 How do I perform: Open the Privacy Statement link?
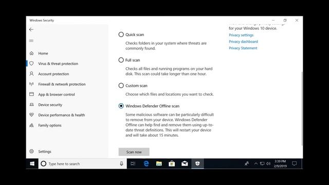pos(243,48)
